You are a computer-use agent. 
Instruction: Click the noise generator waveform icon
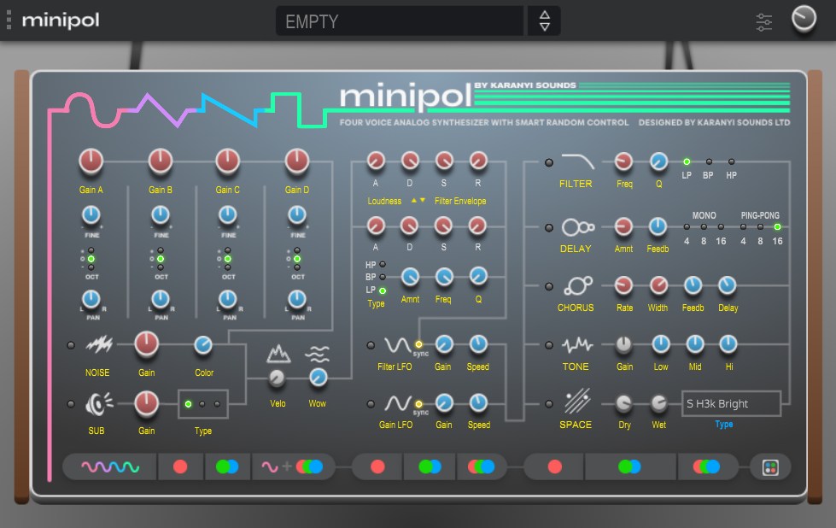99,345
